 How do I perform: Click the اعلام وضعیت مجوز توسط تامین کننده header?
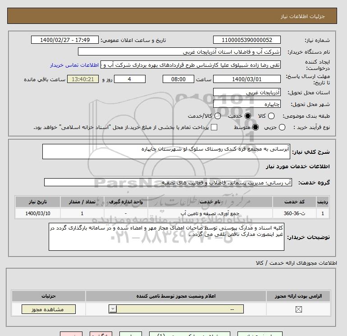coord(176,296)
